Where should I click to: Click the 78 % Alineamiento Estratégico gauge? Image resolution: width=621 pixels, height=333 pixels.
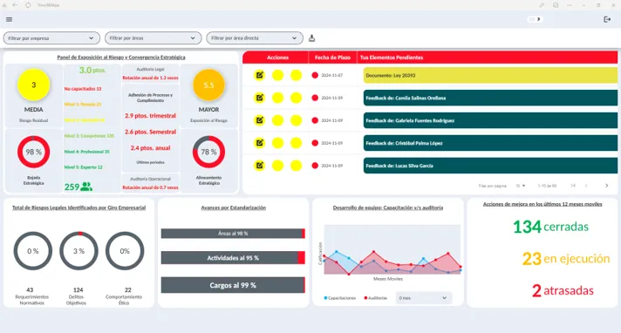pos(208,152)
